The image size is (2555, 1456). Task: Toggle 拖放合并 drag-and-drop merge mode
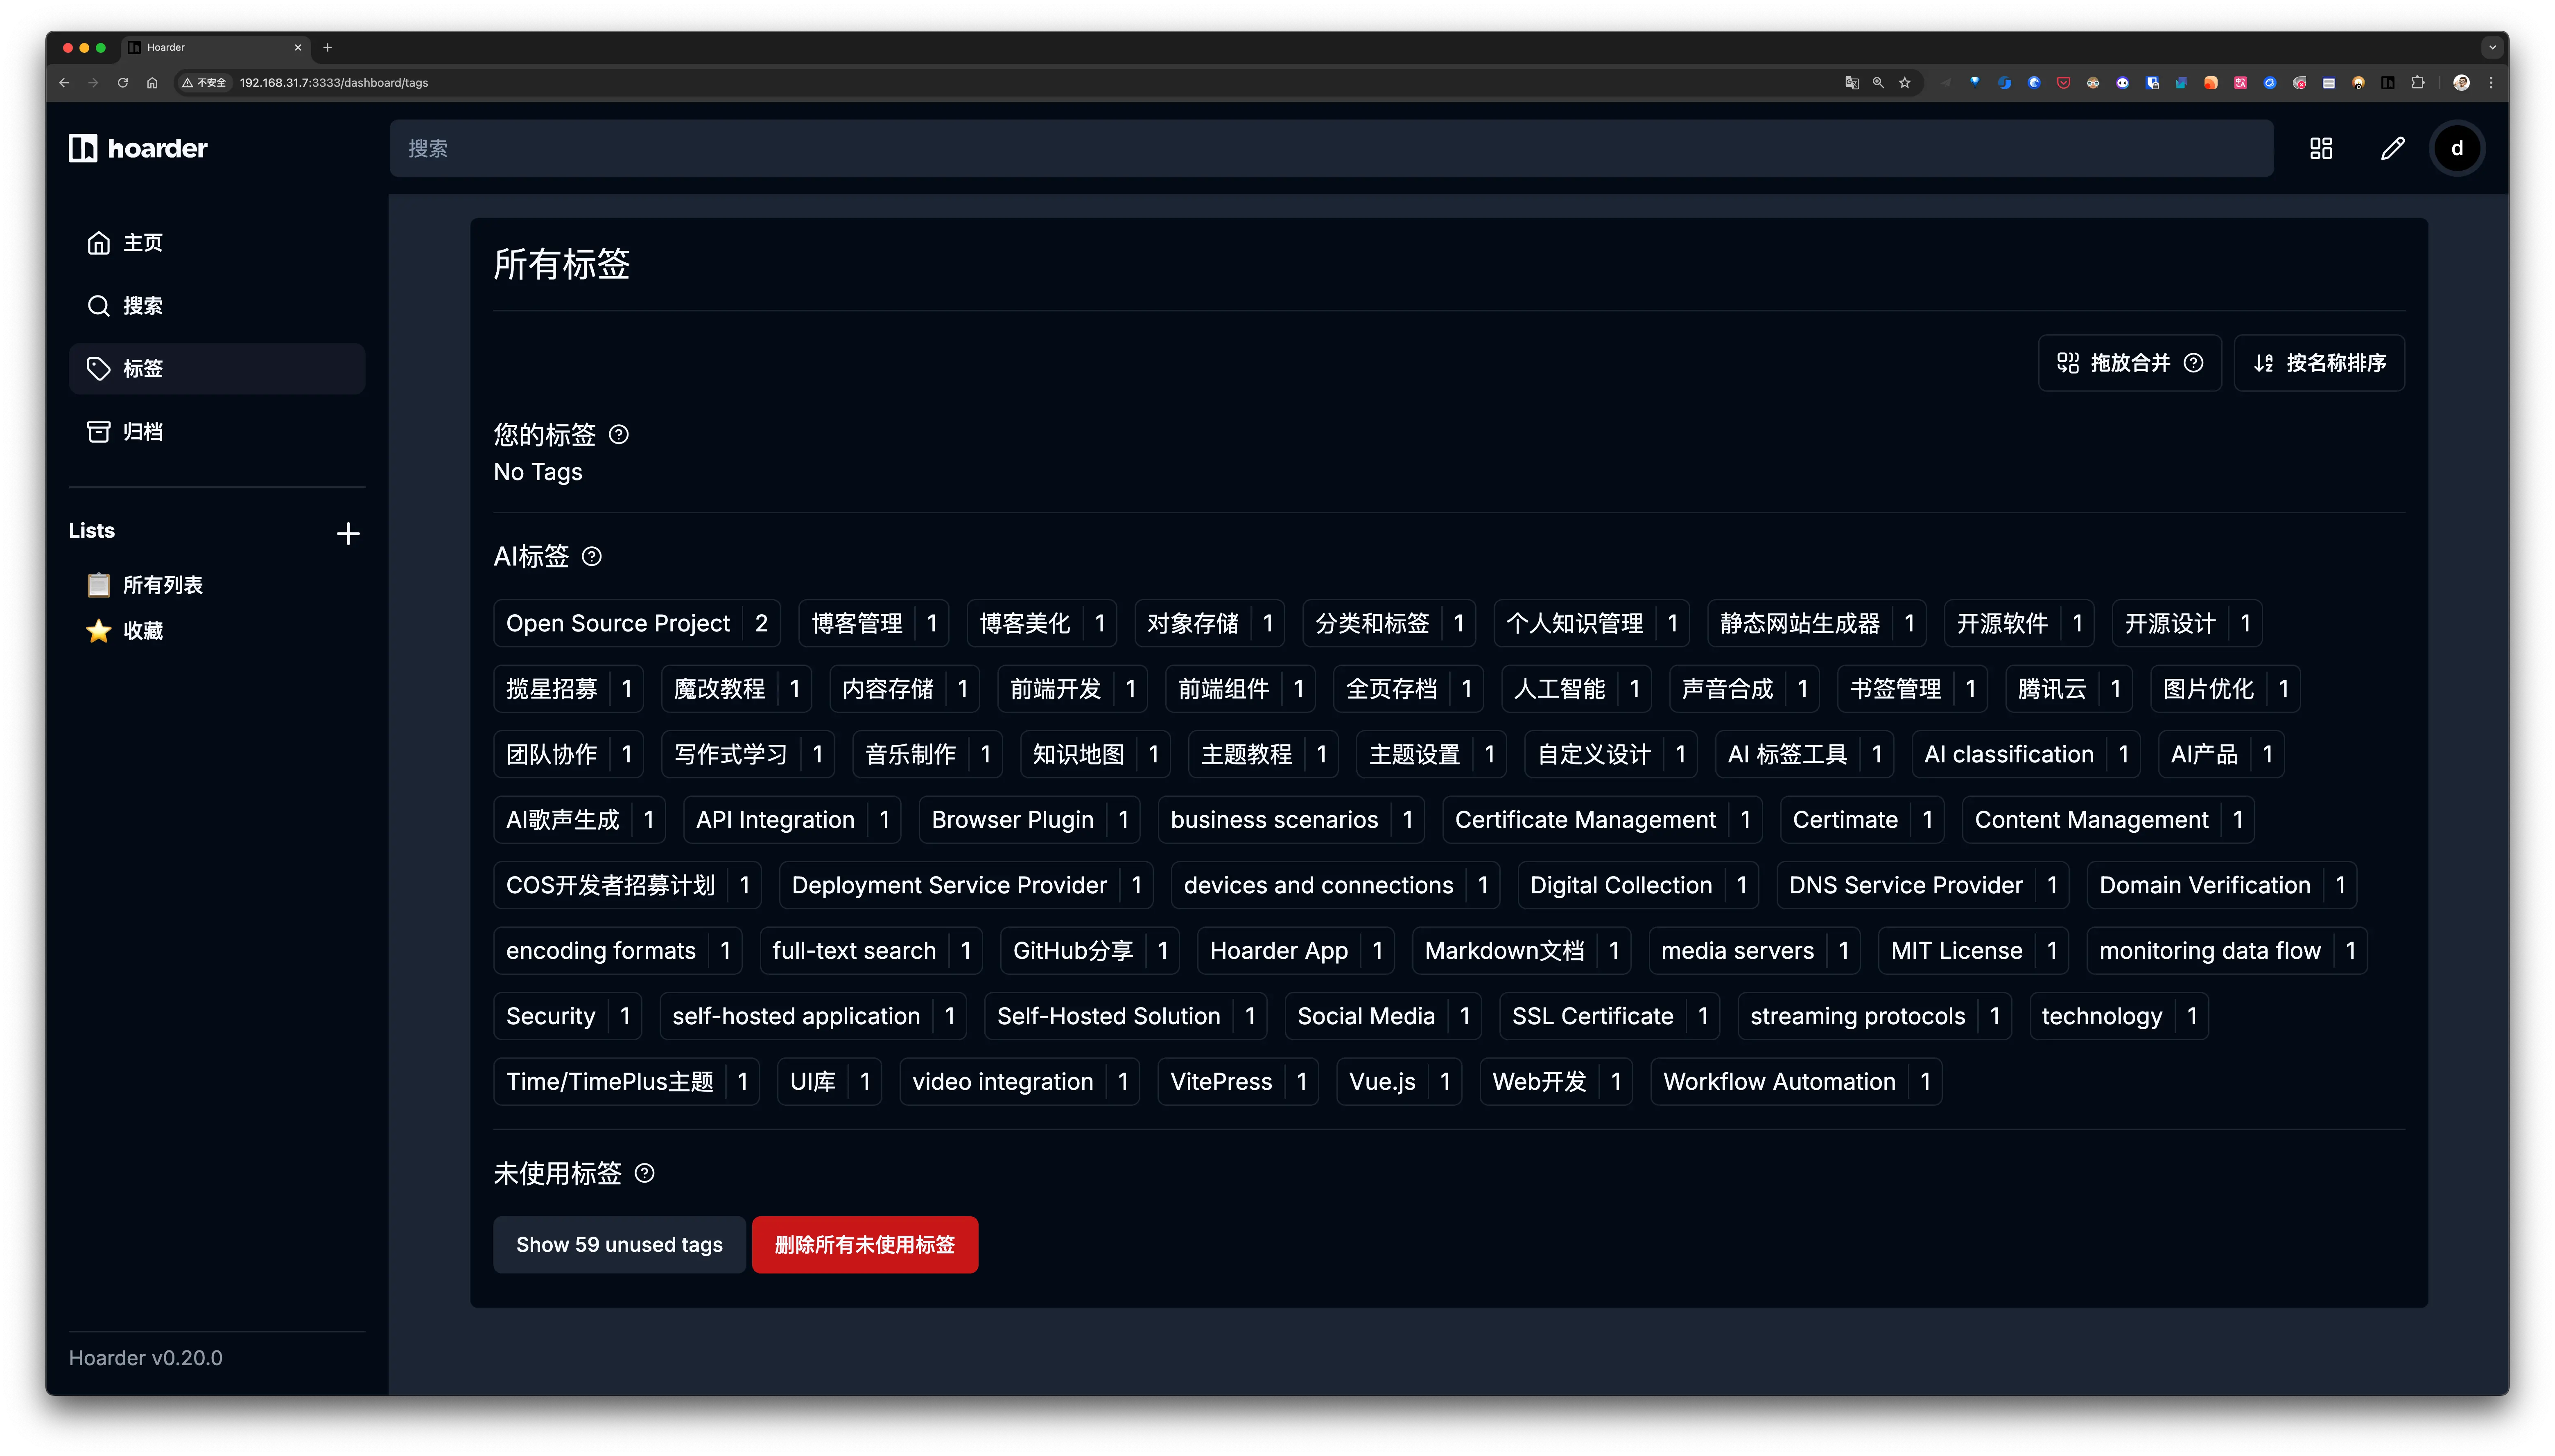pos(2129,363)
